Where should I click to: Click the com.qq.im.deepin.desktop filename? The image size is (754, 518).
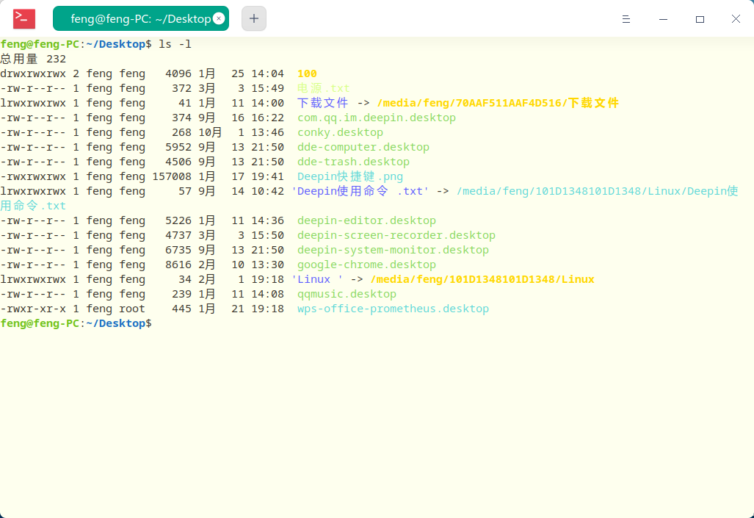[376, 118]
